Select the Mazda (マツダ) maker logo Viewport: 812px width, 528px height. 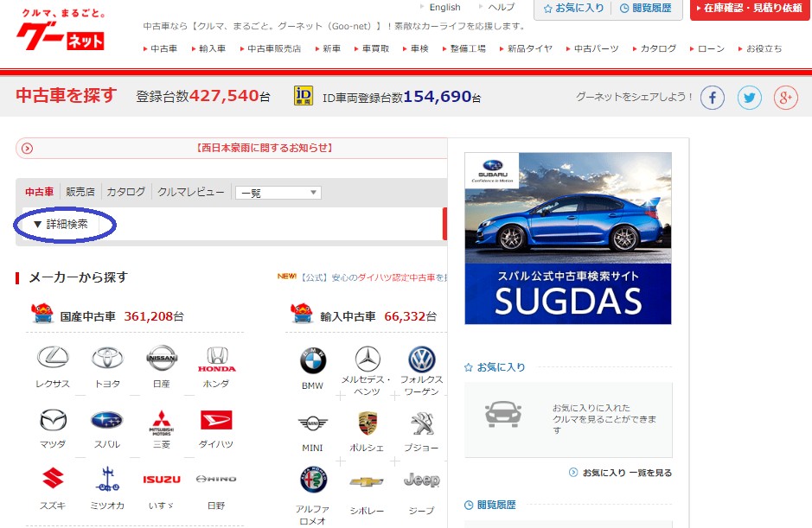point(53,420)
